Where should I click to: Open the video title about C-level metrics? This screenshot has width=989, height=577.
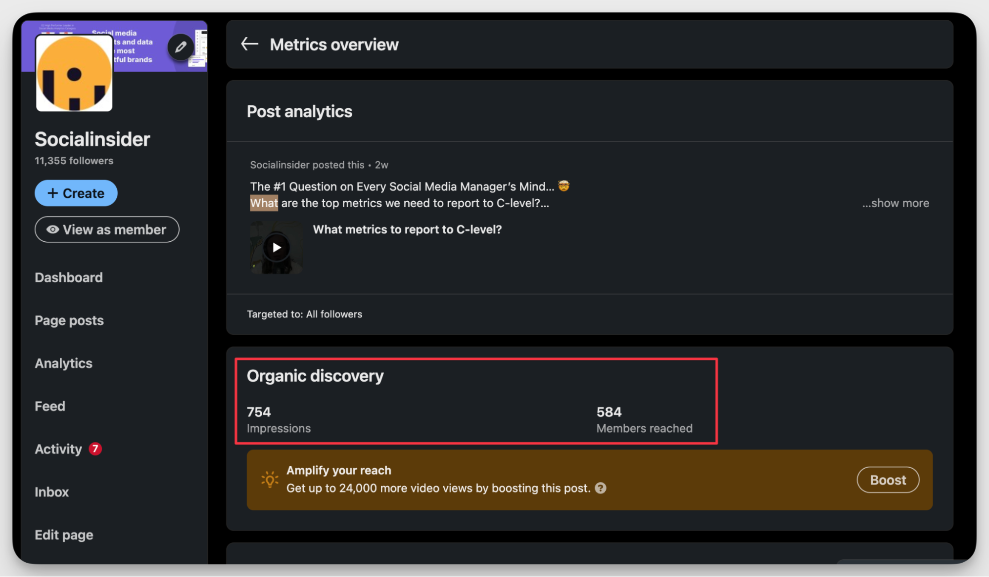click(407, 229)
